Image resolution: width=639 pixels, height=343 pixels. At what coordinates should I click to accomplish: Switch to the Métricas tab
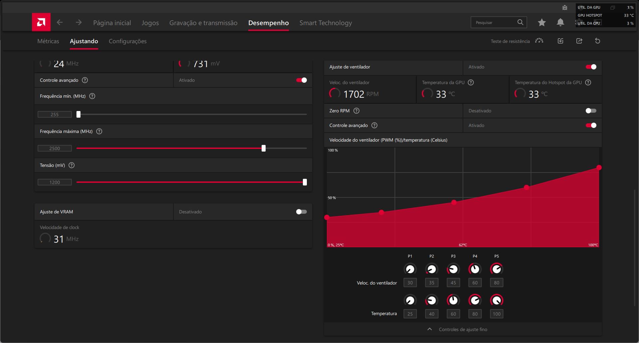[48, 41]
